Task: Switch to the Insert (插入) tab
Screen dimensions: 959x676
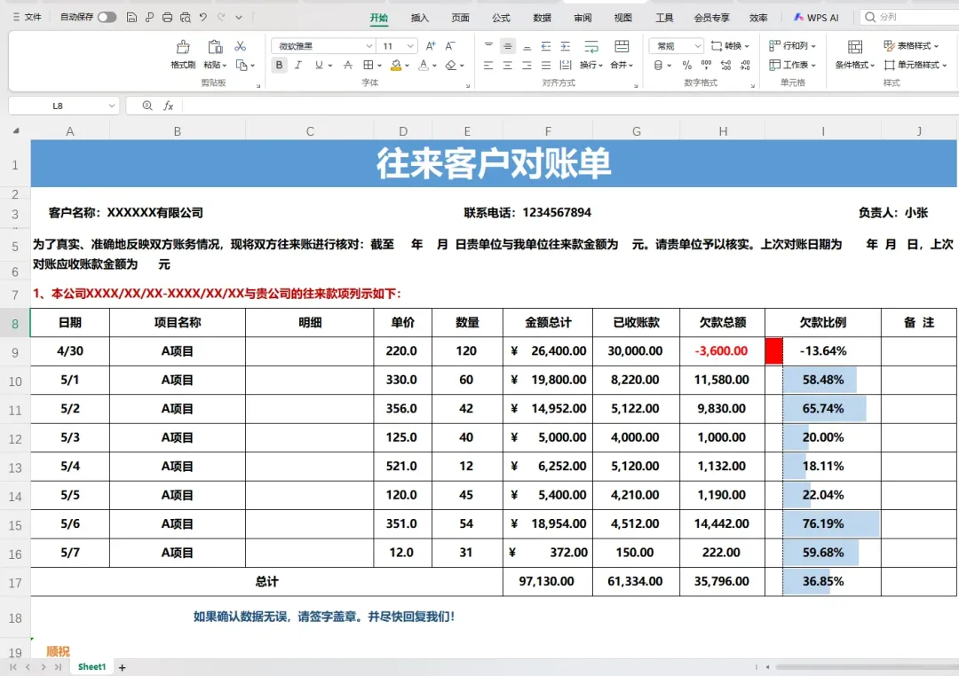Action: coord(419,18)
